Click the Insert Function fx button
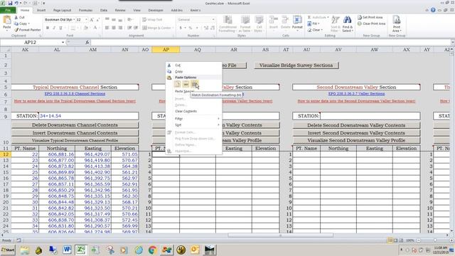Screen dimensions: 455x256 click(x=87, y=43)
